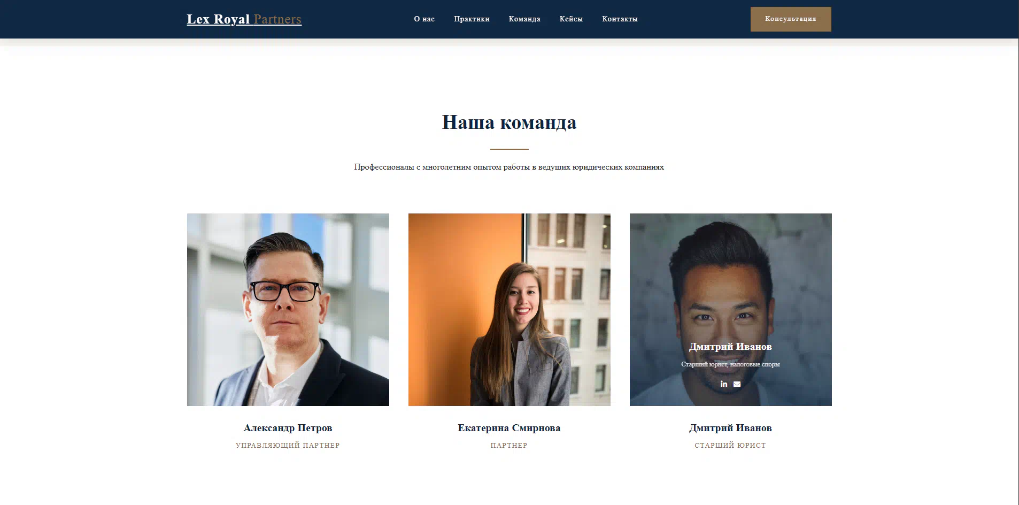Click the name Александр Петров below photo

point(288,428)
